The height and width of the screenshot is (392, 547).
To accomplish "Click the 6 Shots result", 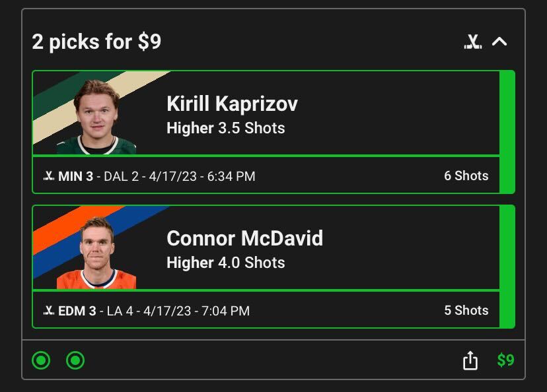I will 466,176.
